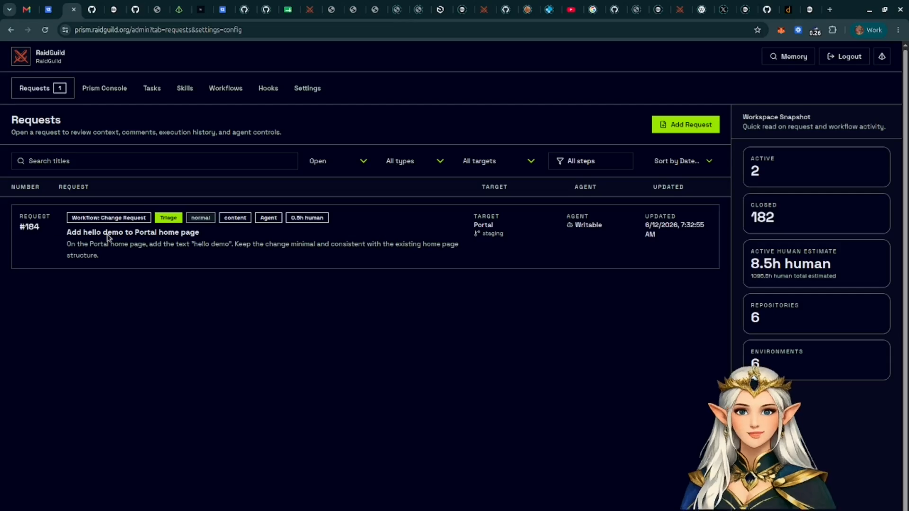The height and width of the screenshot is (511, 909).
Task: Create a new request with Add Request
Action: coord(686,124)
